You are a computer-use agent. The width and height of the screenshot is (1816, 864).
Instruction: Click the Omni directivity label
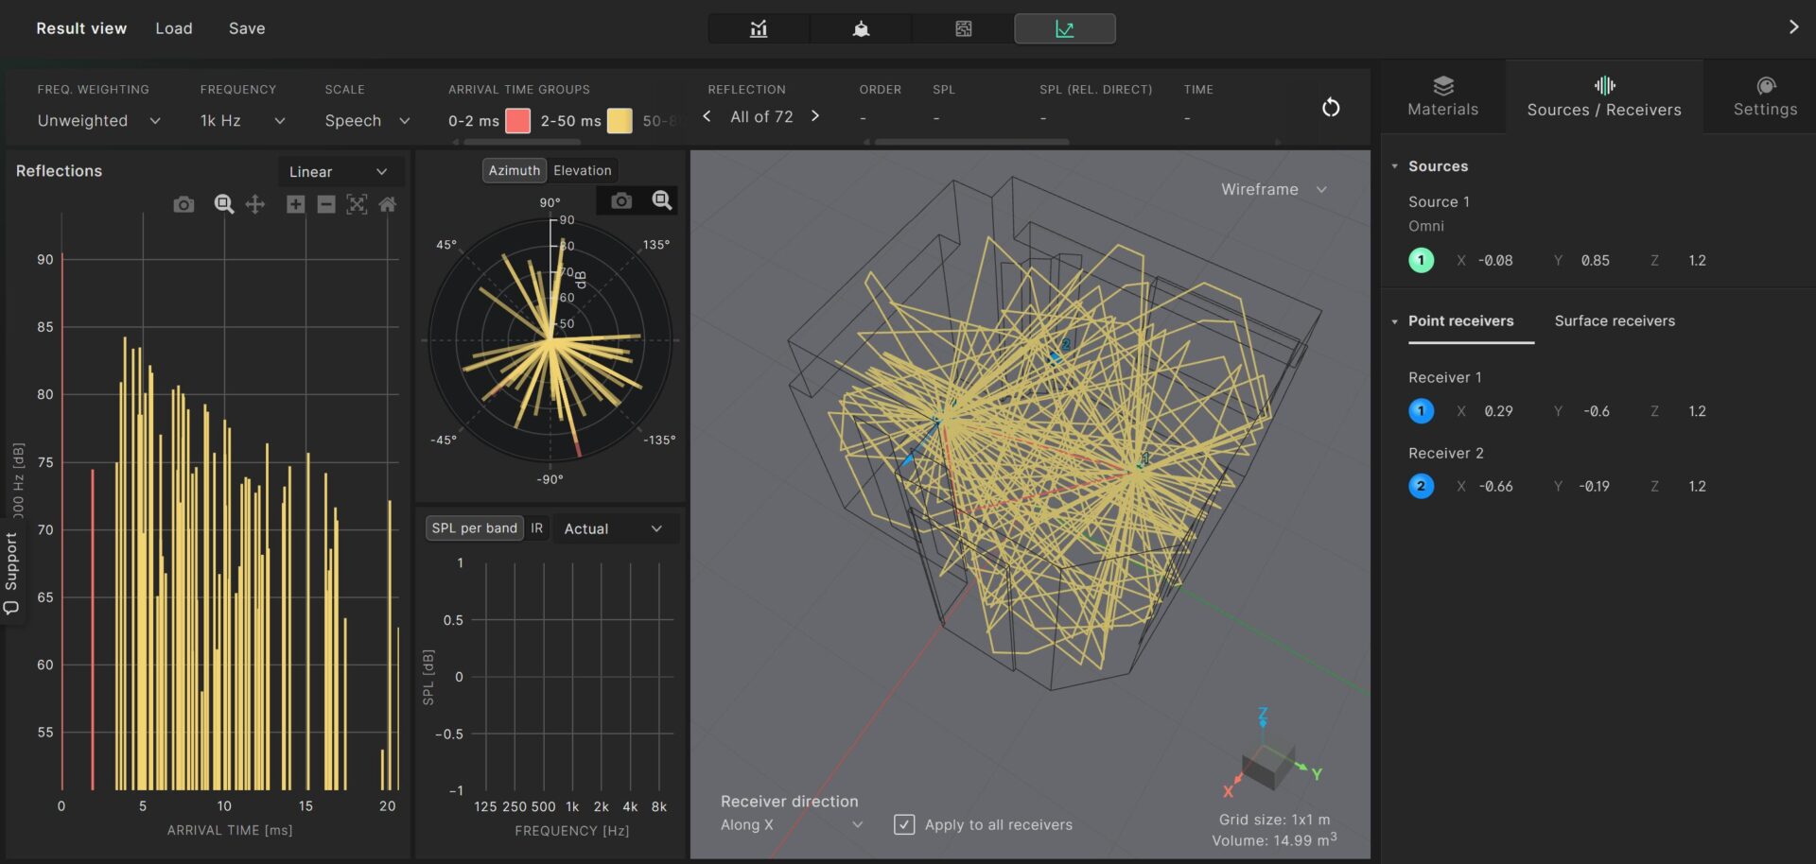tap(1425, 227)
